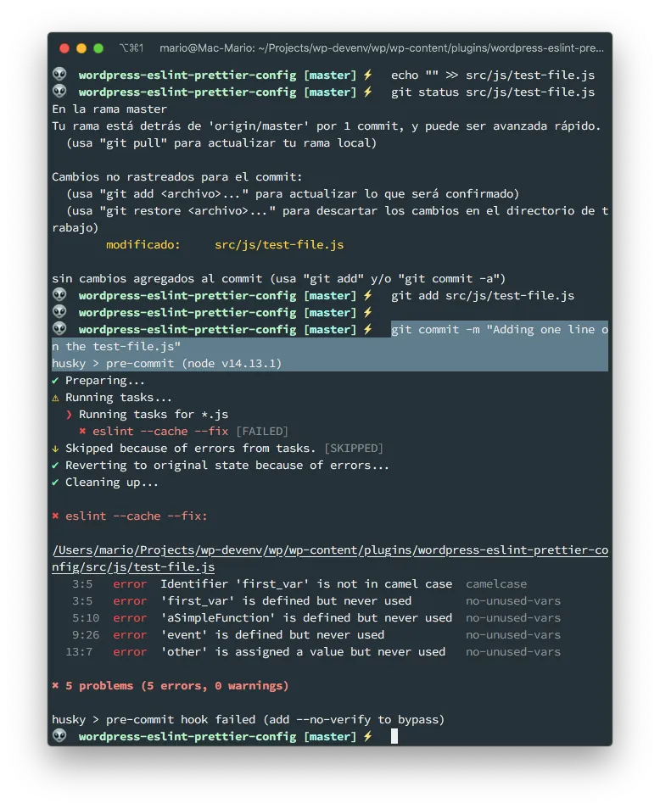Viewport: 660px width, 809px height.
Task: Click the yellow 'src/js/test-file.js' modified file
Action: click(x=279, y=244)
